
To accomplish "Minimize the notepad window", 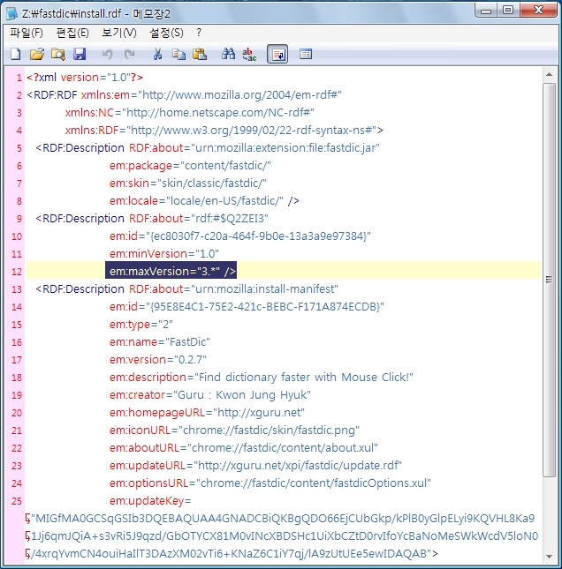I will tap(486, 11).
